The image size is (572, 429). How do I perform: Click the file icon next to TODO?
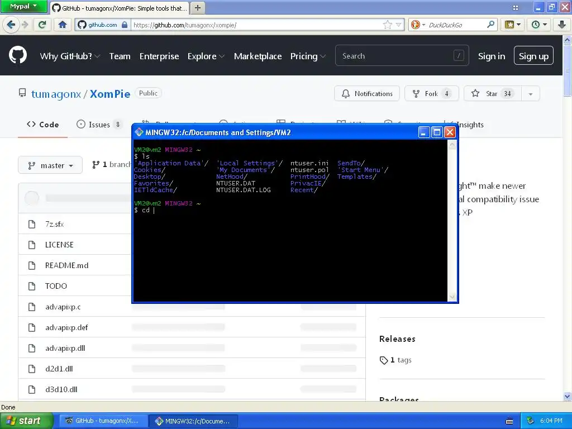[x=32, y=286]
